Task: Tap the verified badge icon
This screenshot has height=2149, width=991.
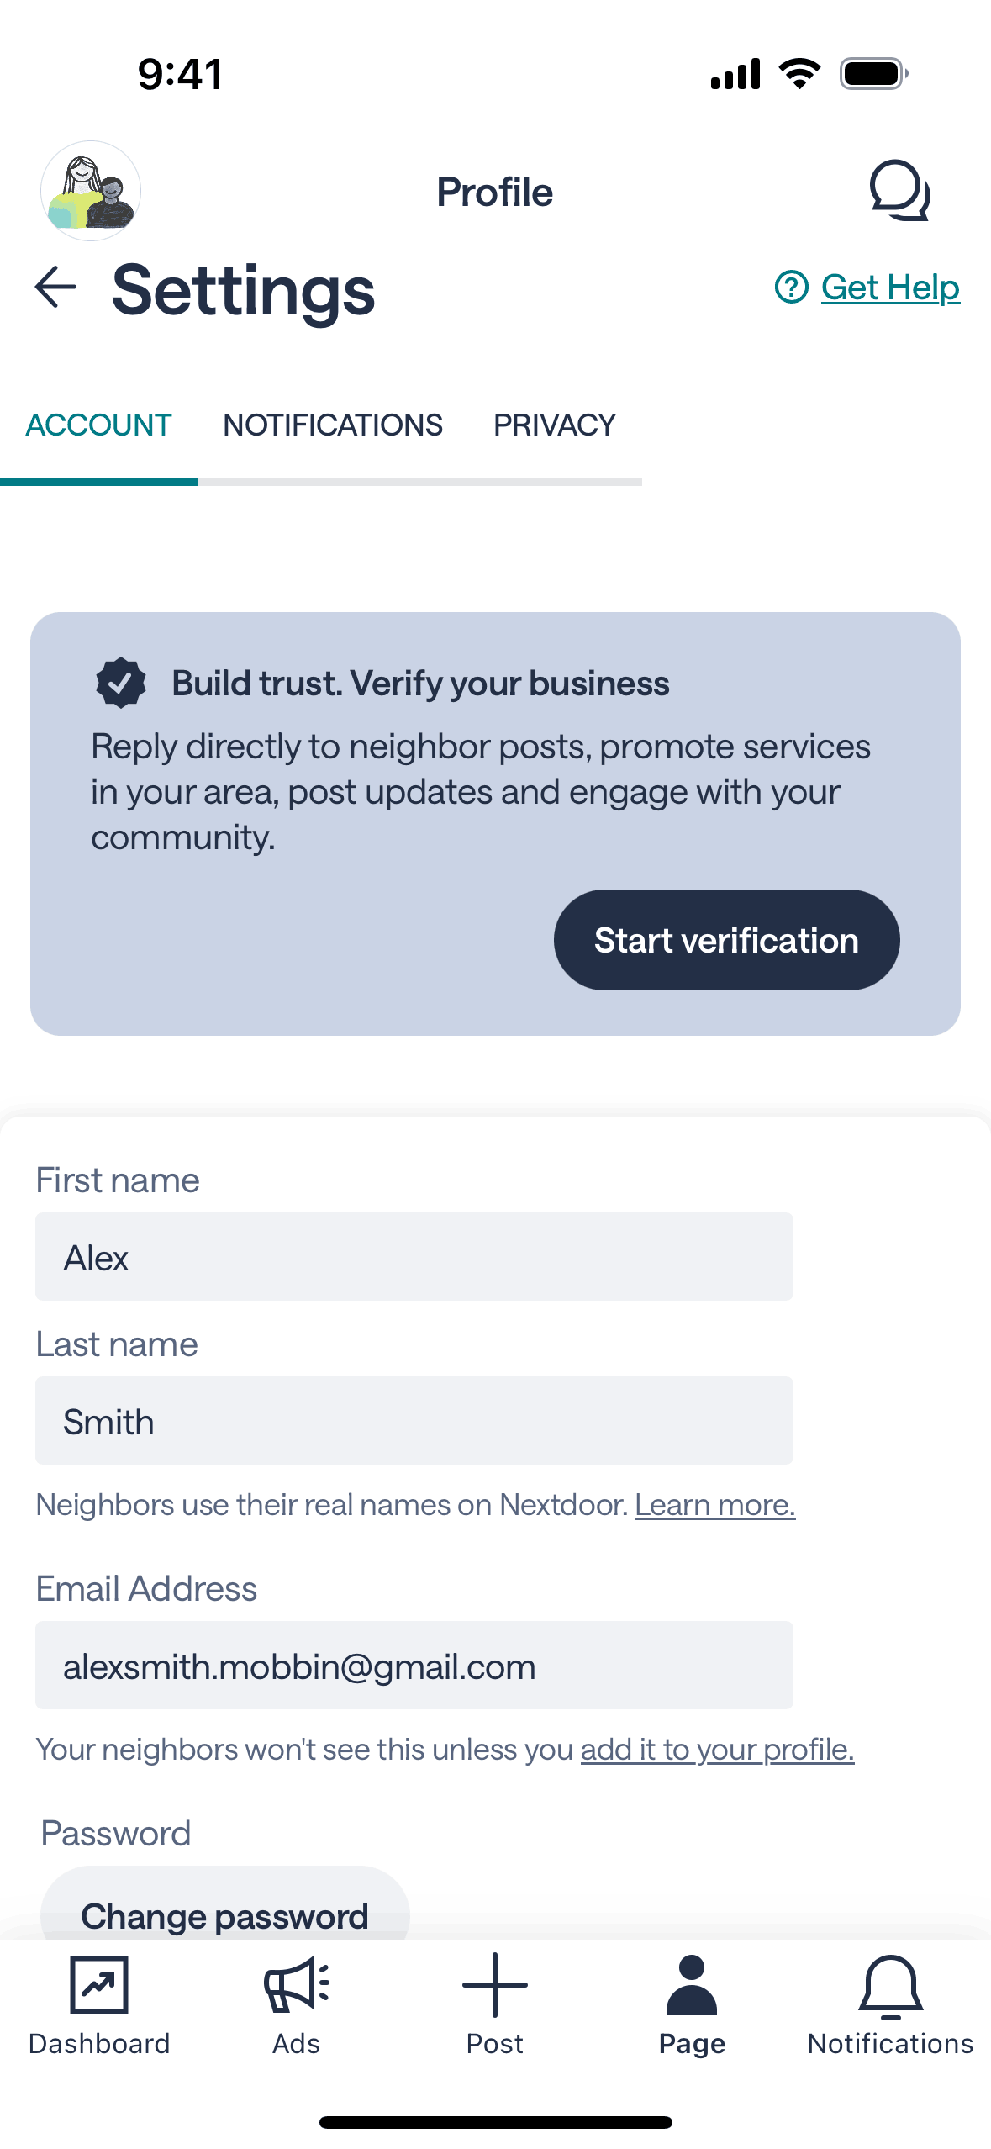Action: 121,683
